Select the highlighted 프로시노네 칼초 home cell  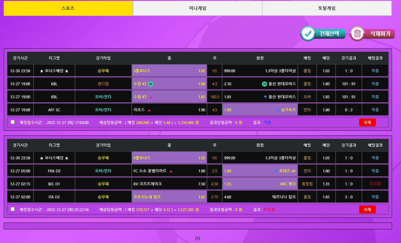pos(169,197)
